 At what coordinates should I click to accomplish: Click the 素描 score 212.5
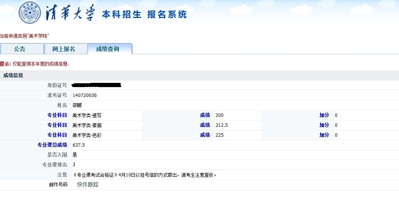coord(222,125)
